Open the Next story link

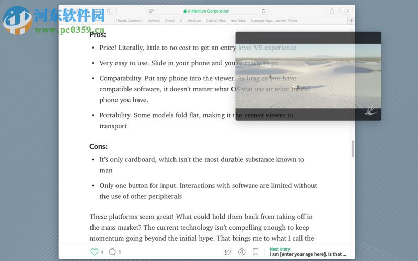(x=308, y=252)
